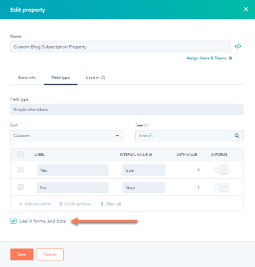
Task: Click the IN FORMS column header
Action: click(x=219, y=155)
